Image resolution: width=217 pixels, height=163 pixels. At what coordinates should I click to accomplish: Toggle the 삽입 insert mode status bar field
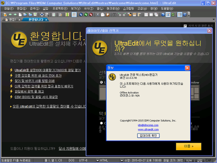[200, 160]
